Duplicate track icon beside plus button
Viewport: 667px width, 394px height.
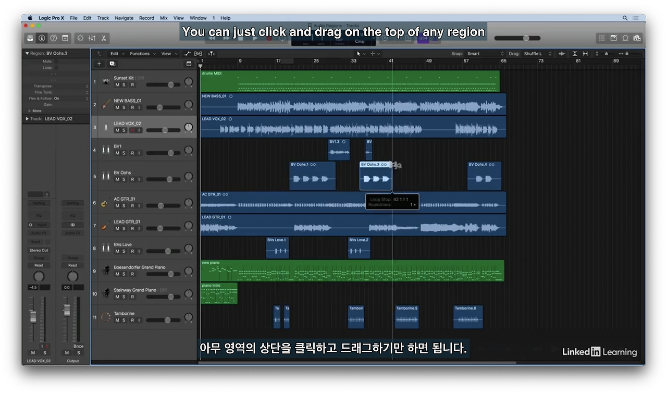pos(112,64)
